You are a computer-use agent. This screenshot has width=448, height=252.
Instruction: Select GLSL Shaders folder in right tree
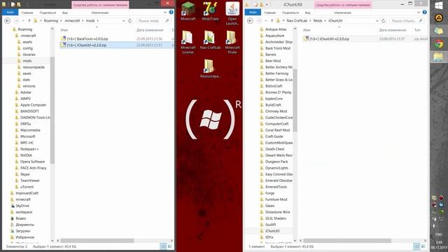pyautogui.click(x=275, y=218)
